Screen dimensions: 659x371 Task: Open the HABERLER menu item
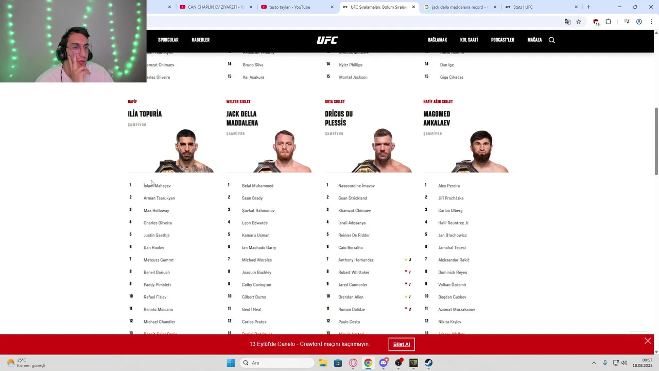click(201, 40)
